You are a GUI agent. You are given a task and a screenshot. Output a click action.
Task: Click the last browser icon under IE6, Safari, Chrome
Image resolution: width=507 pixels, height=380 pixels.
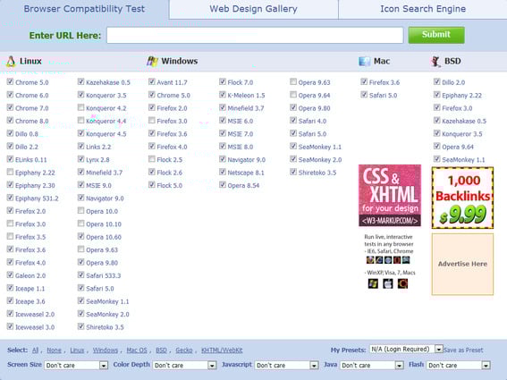(x=406, y=260)
